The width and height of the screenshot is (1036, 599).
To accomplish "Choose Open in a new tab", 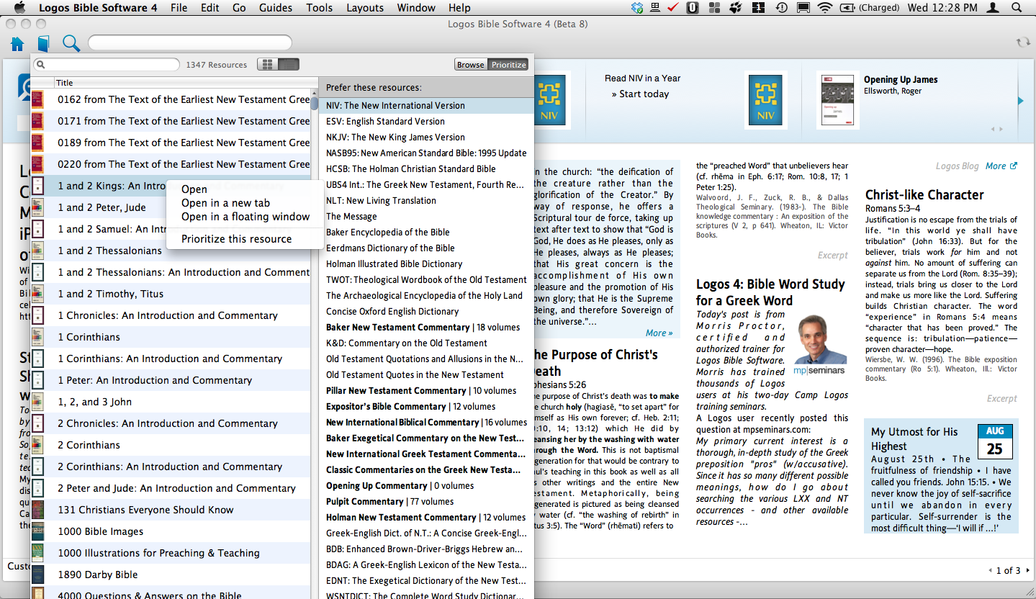I will (245, 203).
